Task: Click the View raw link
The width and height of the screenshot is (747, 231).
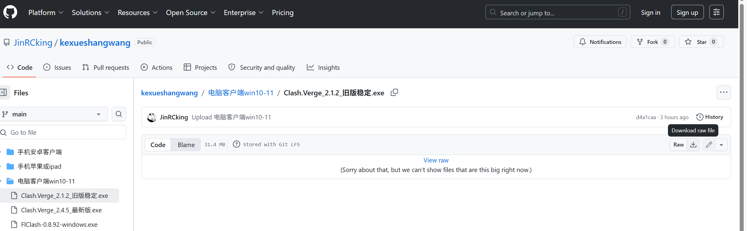Action: pyautogui.click(x=436, y=160)
